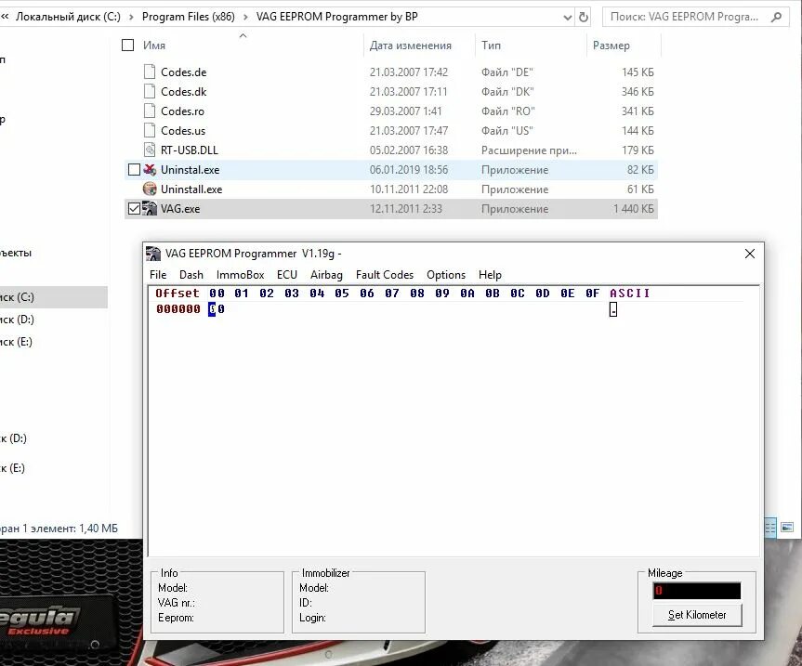This screenshot has height=666, width=802.
Task: Click the VAG EEPROM Programmer by BP breadcrumb
Action: click(337, 17)
